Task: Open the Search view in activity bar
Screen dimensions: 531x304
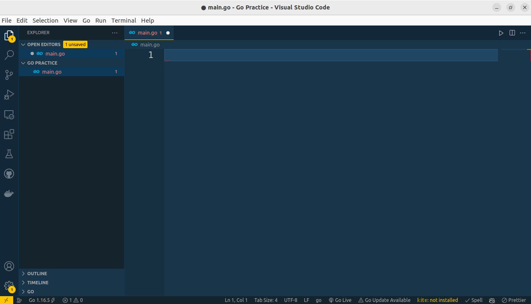Action: click(x=9, y=55)
